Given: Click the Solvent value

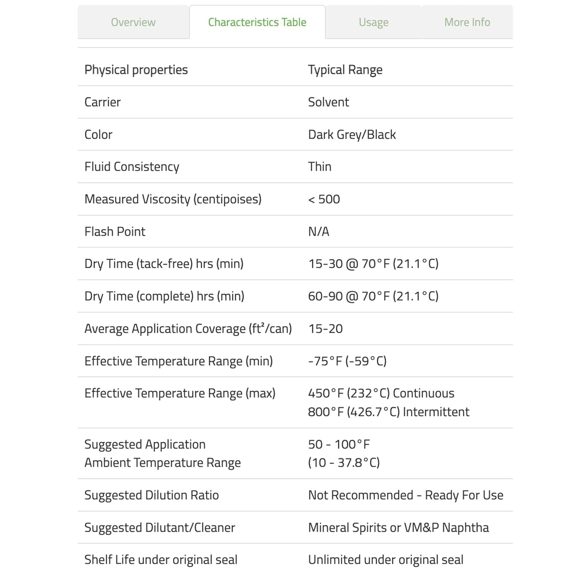Looking at the screenshot, I should pos(328,102).
